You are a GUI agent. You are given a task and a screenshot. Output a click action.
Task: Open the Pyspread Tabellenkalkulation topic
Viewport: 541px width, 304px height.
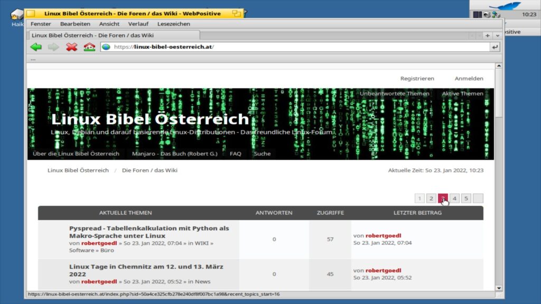click(x=149, y=232)
